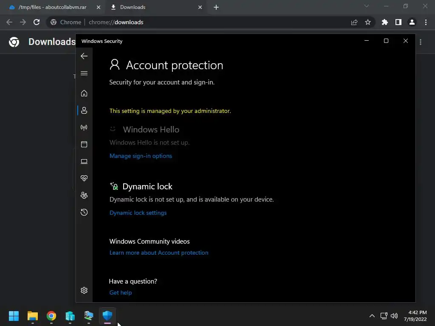Screen dimensions: 435x326
Task: Click Chrome forward navigation arrow
Action: [x=23, y=22]
